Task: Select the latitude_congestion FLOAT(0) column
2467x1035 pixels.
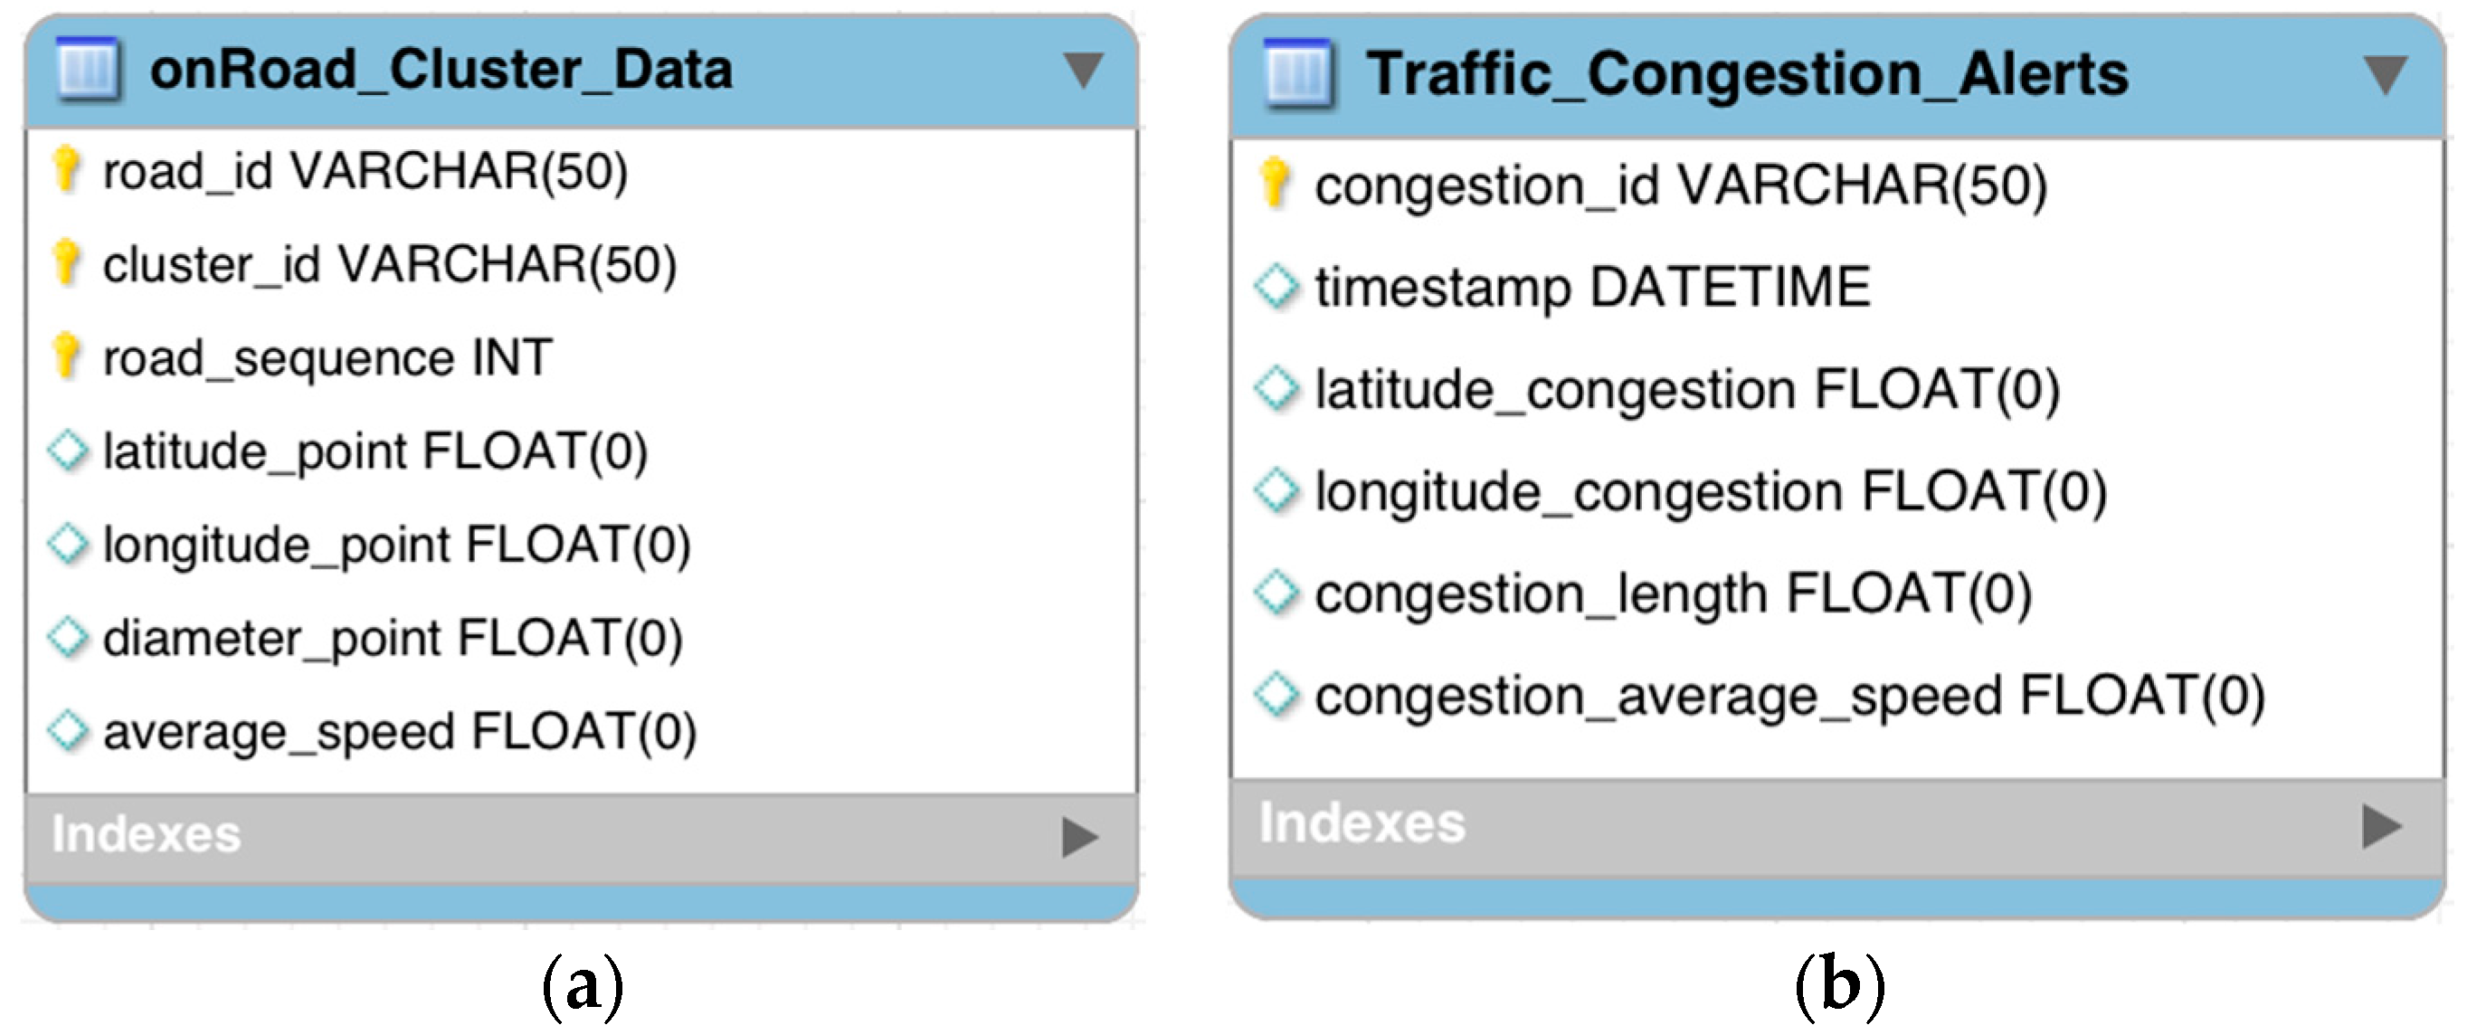Action: [1686, 390]
